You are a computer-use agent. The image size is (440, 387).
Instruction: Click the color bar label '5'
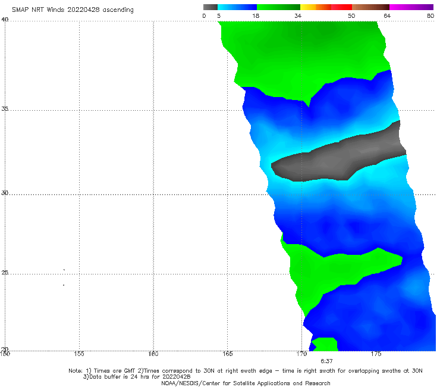click(x=219, y=16)
